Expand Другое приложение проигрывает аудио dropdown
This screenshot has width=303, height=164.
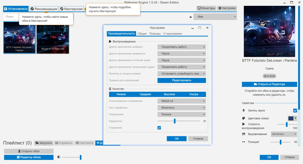click(x=182, y=67)
